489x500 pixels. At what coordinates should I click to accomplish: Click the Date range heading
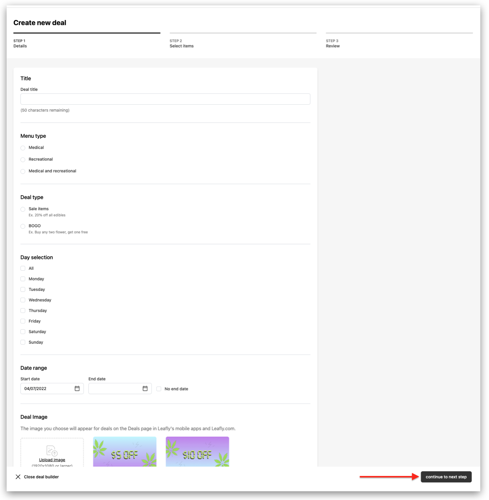[34, 368]
